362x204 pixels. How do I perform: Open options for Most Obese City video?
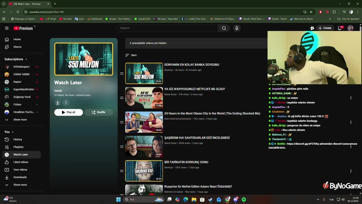351,122
